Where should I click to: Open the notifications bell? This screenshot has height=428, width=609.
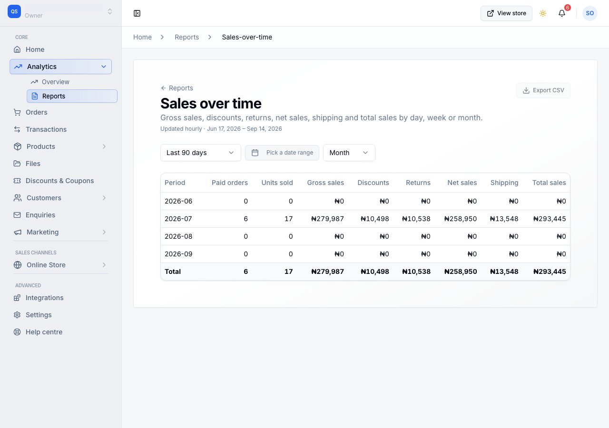click(x=562, y=13)
